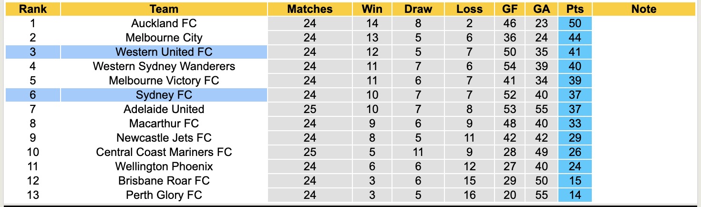The image size is (701, 207).
Task: Click the Wellington Phoenix team name
Action: coord(164,166)
